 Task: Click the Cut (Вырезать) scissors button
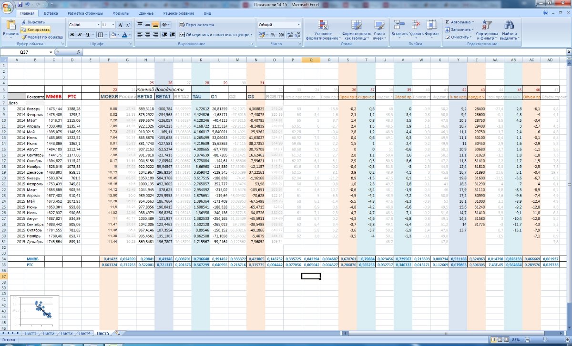tap(33, 22)
